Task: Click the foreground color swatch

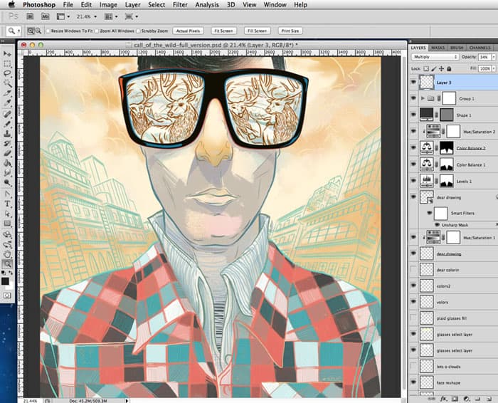Action: coord(5,281)
